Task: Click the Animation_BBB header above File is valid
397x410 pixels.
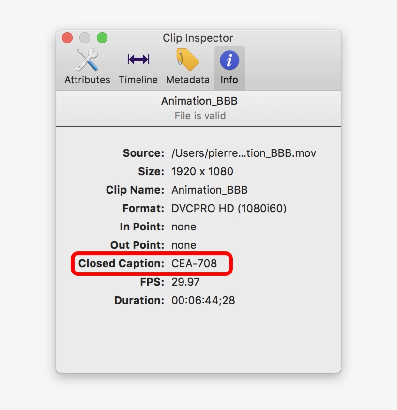Action: click(x=199, y=101)
